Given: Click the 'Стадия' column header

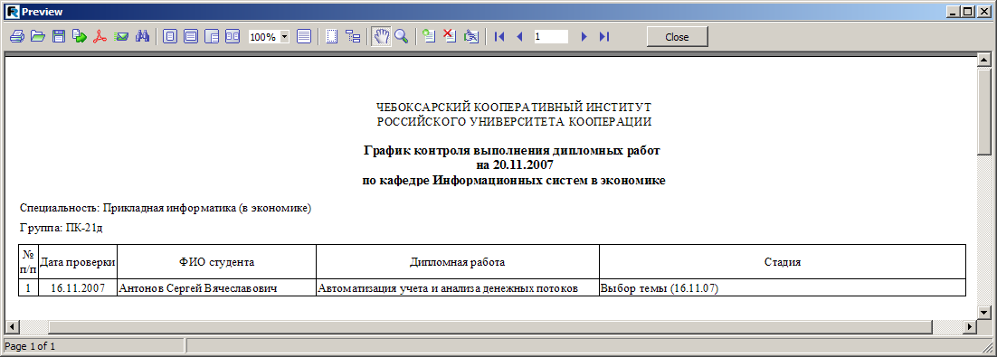Looking at the screenshot, I should pyautogui.click(x=783, y=262).
